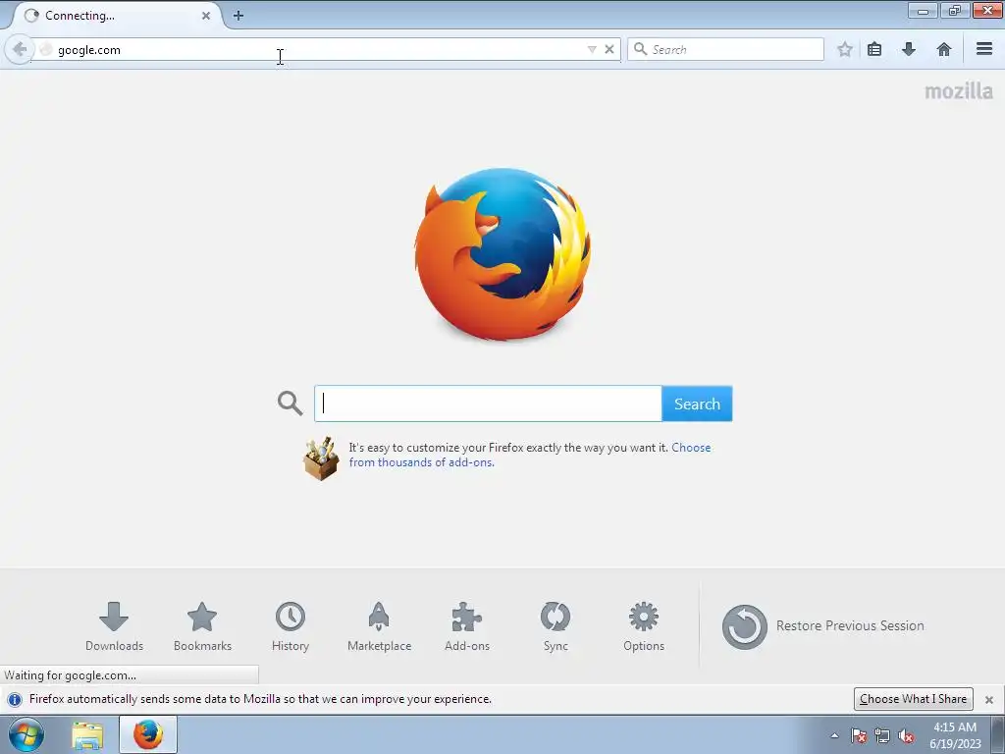Go back with the back arrow button
The width and height of the screenshot is (1005, 754).
(x=20, y=49)
